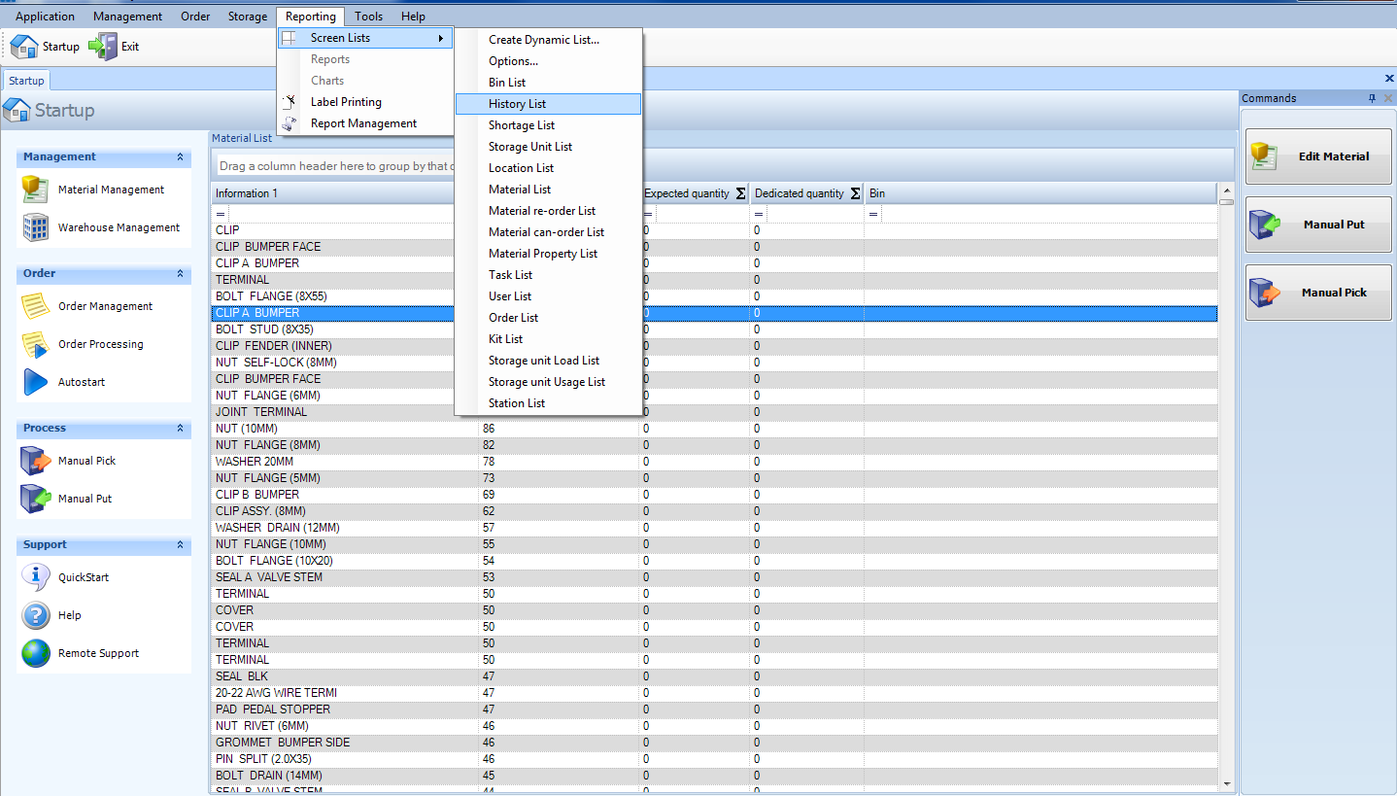Click the Exit door icon in toolbar

click(x=103, y=46)
